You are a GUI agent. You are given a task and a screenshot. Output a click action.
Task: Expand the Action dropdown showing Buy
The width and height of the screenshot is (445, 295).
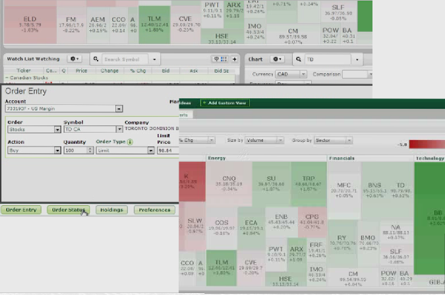(57, 150)
